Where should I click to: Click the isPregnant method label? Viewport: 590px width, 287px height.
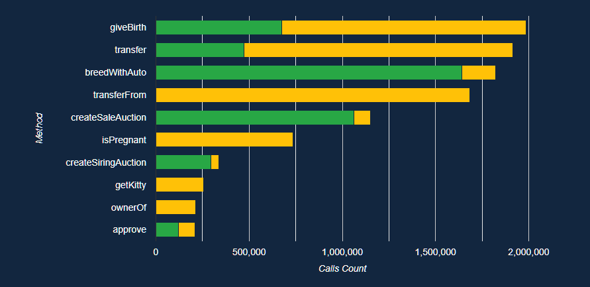124,140
